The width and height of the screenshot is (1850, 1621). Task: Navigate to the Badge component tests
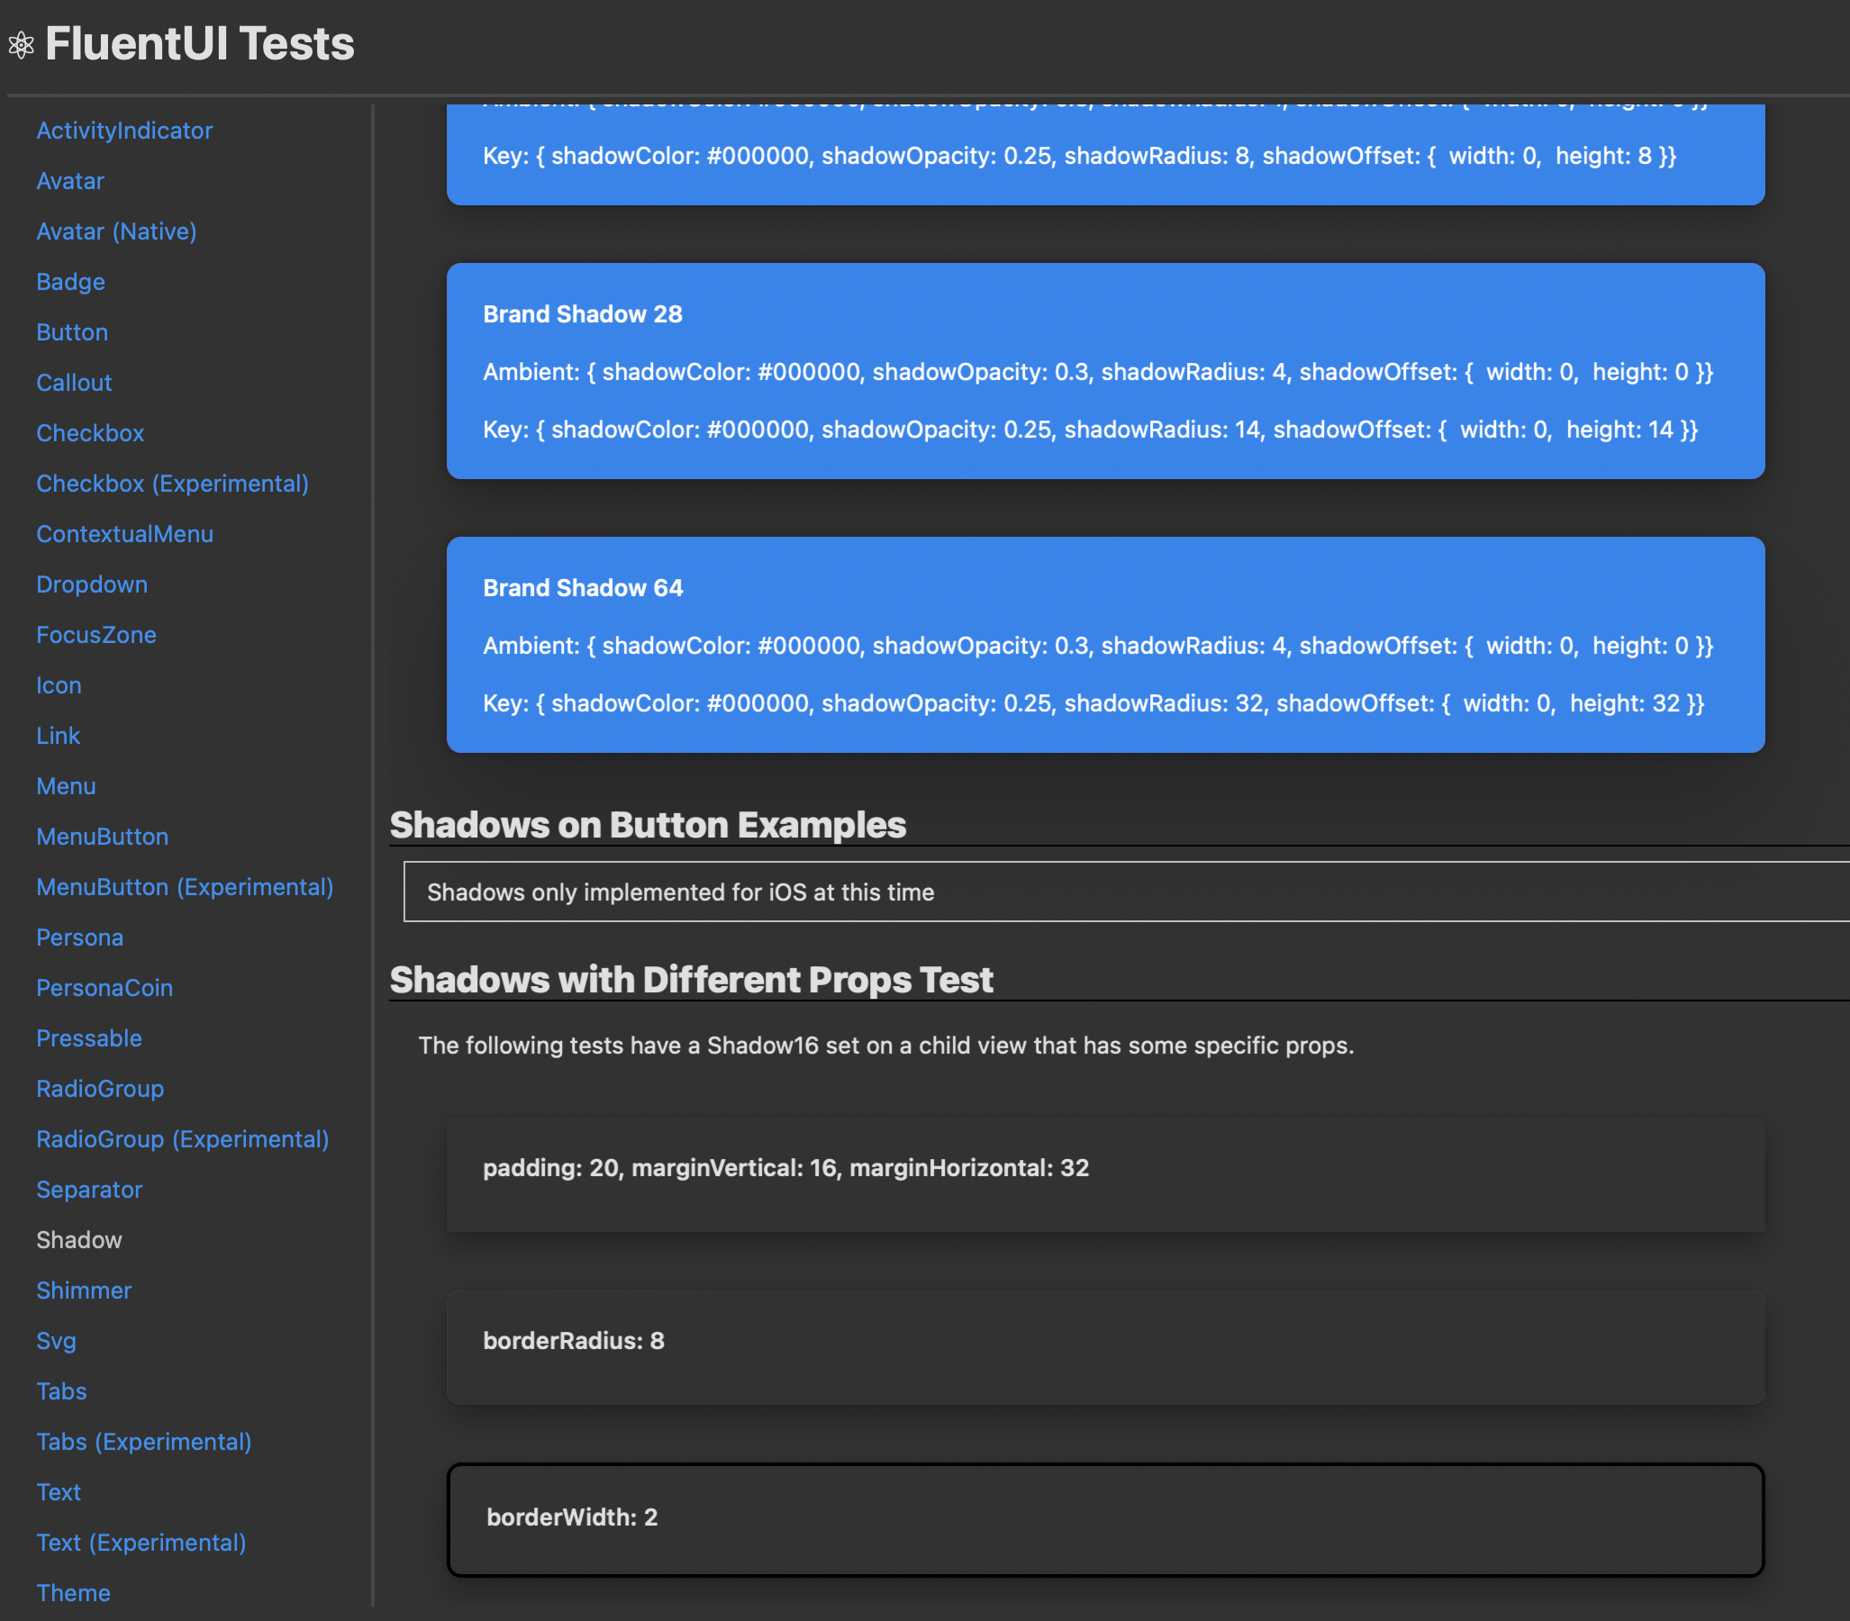coord(70,282)
